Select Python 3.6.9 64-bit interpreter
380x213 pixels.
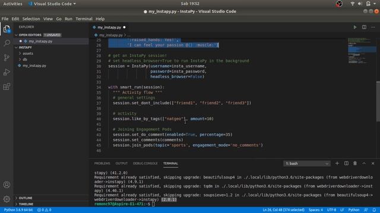(x=18, y=210)
